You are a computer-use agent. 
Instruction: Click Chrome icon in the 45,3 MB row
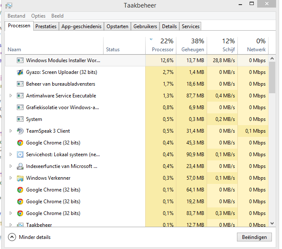[x=20, y=143]
